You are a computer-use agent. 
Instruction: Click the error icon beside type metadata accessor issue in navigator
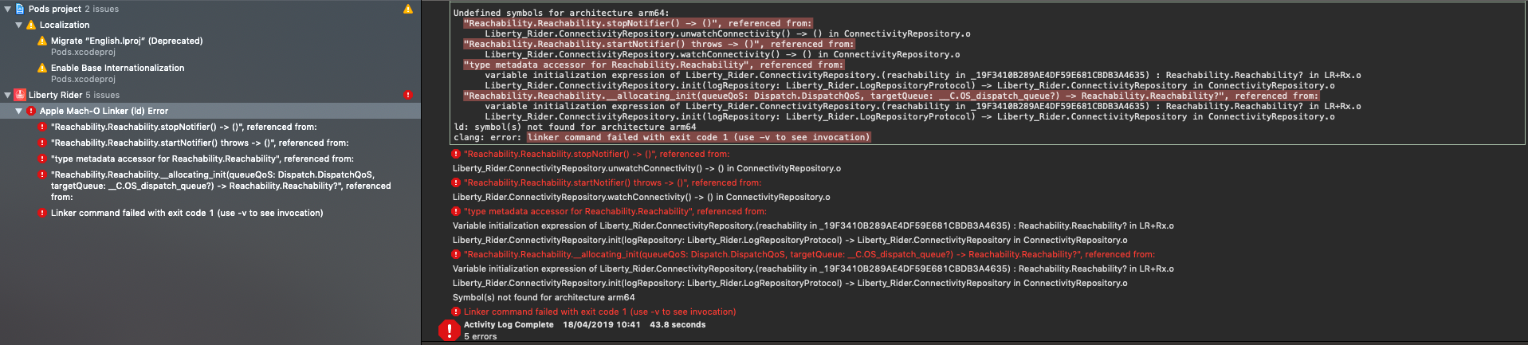pos(42,159)
